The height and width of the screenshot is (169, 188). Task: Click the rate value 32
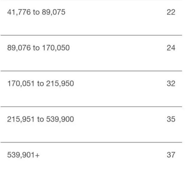pos(171,84)
